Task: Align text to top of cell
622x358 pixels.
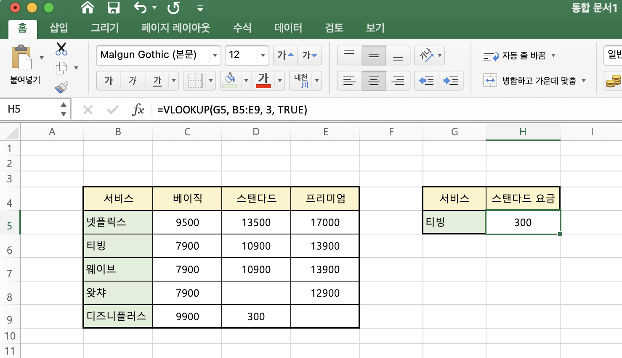Action: tap(349, 55)
